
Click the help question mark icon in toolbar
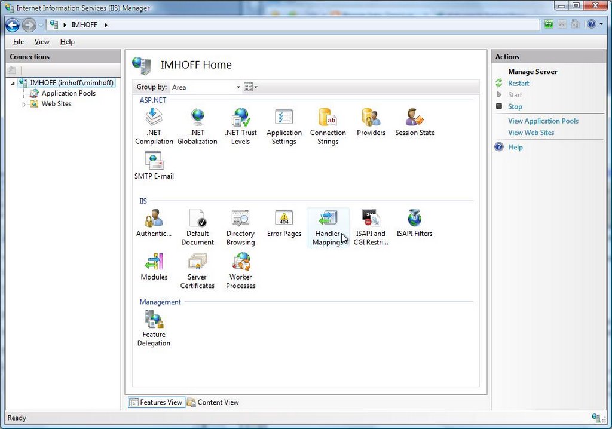pyautogui.click(x=592, y=24)
